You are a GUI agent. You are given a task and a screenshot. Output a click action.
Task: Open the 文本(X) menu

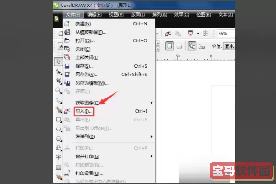(225, 15)
